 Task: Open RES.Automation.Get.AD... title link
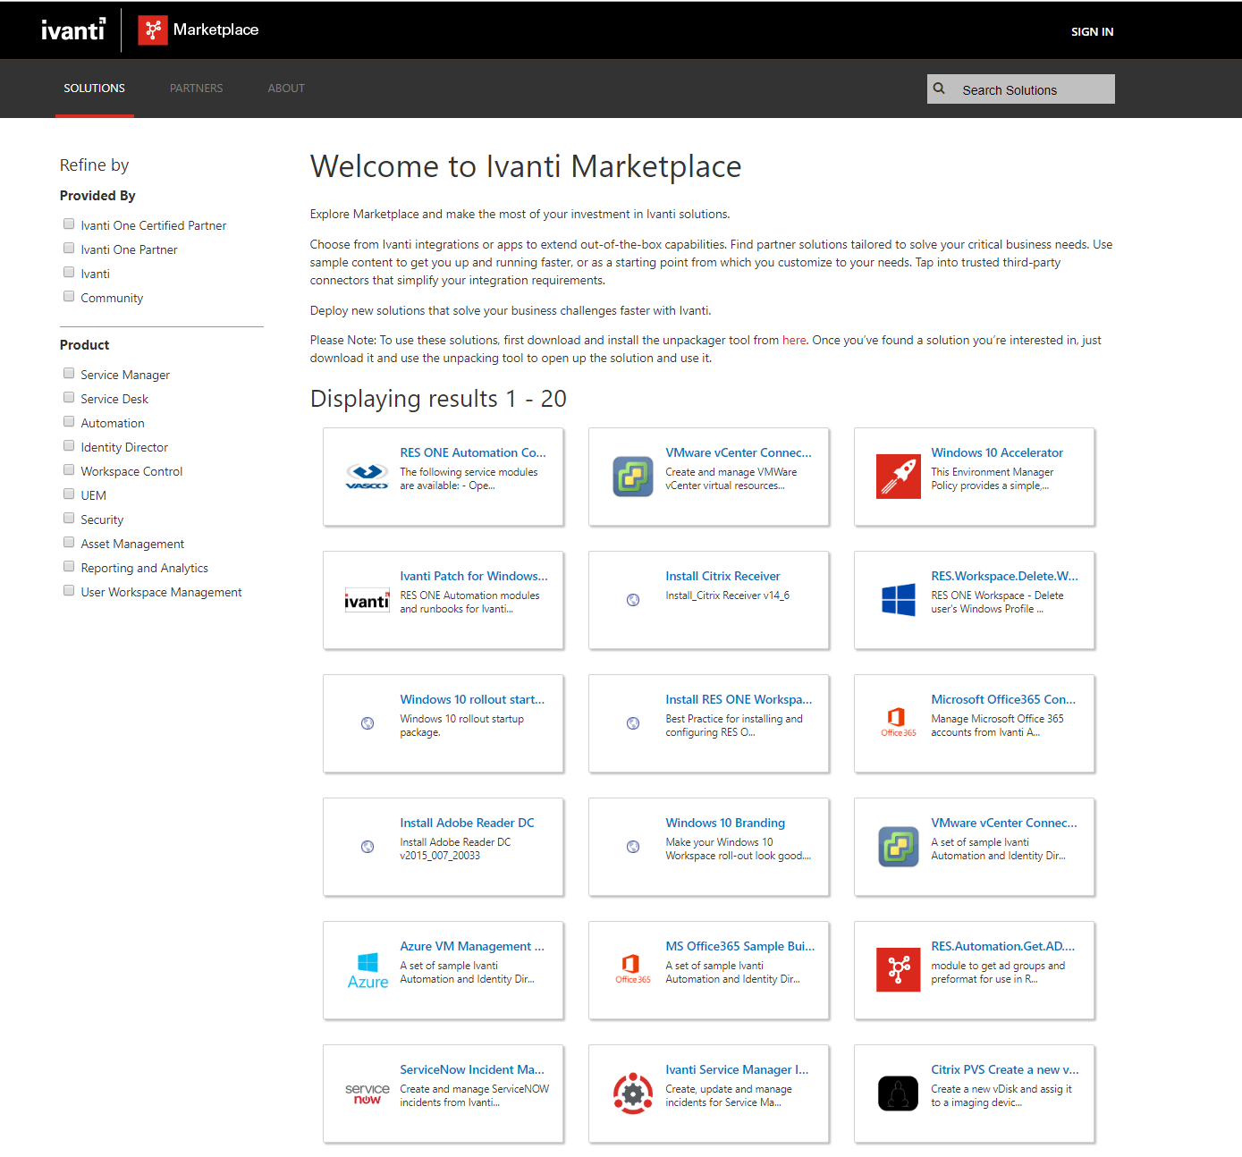pyautogui.click(x=1003, y=946)
